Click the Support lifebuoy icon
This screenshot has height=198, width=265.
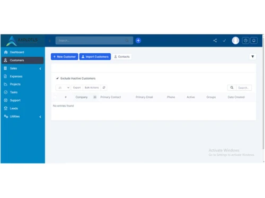point(6,100)
